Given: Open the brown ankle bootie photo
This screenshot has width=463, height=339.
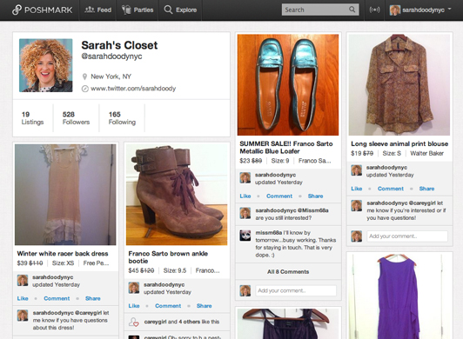Looking at the screenshot, I should [x=177, y=195].
